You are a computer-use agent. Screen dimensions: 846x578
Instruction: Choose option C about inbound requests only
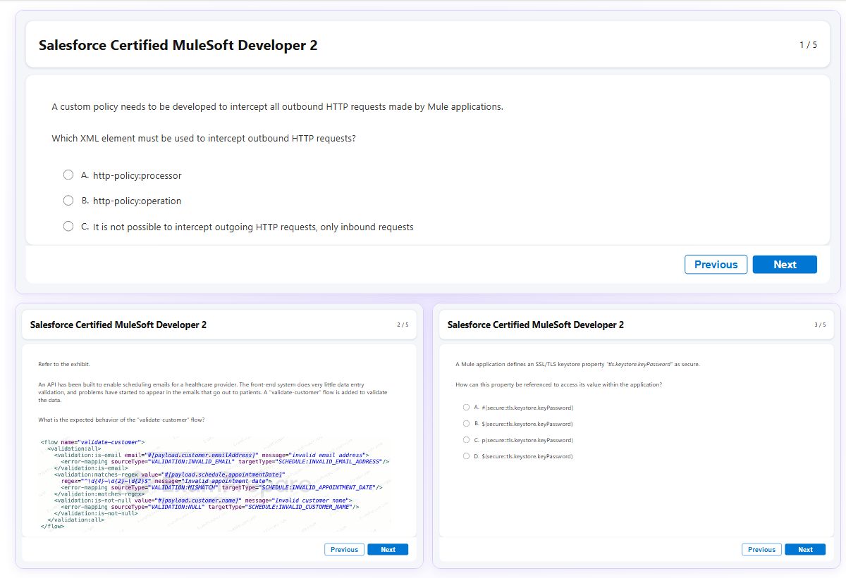coord(68,227)
